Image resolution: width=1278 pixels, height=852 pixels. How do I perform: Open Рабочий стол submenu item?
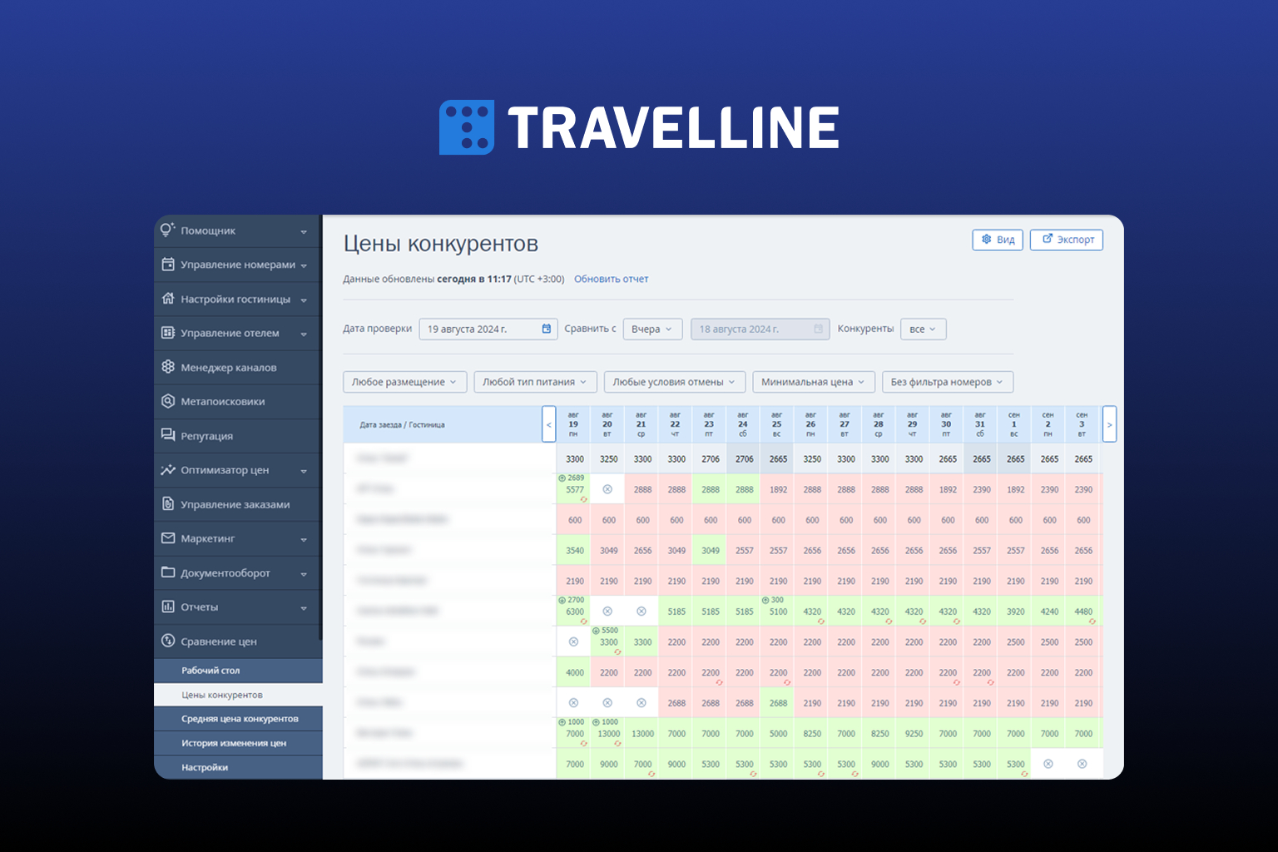[x=238, y=671]
